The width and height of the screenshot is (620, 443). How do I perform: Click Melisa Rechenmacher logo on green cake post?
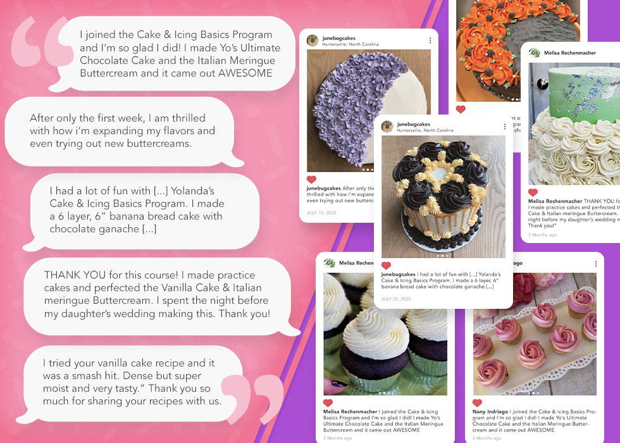click(x=535, y=53)
